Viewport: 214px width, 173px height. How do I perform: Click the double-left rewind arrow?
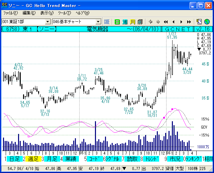pos(166,22)
